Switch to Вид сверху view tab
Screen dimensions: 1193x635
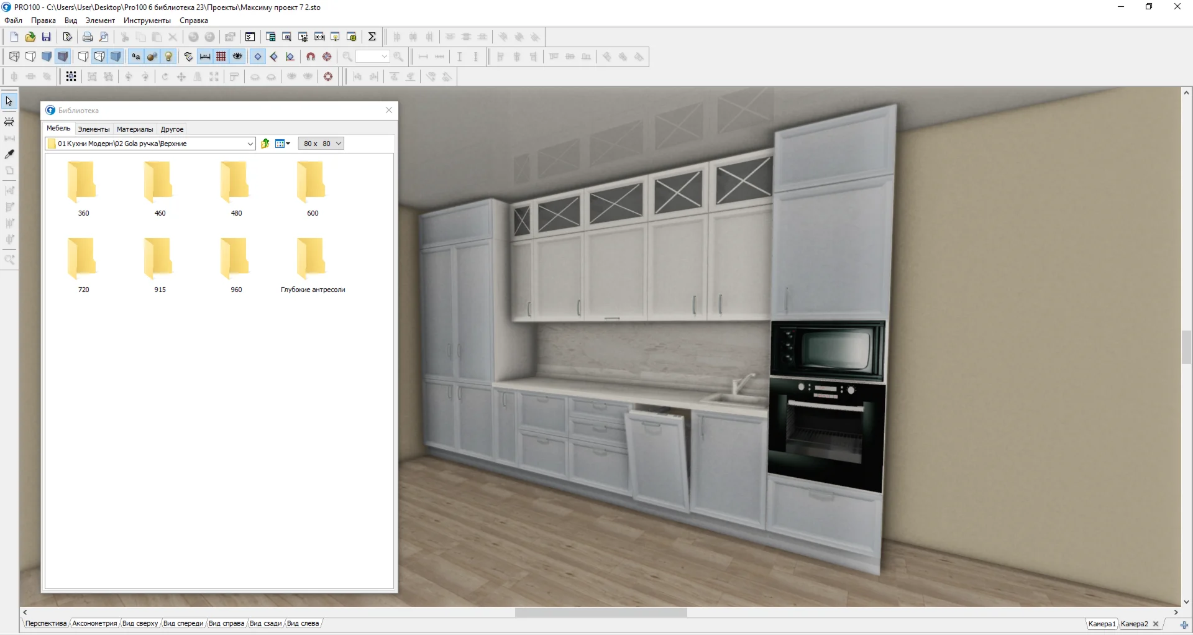(140, 624)
